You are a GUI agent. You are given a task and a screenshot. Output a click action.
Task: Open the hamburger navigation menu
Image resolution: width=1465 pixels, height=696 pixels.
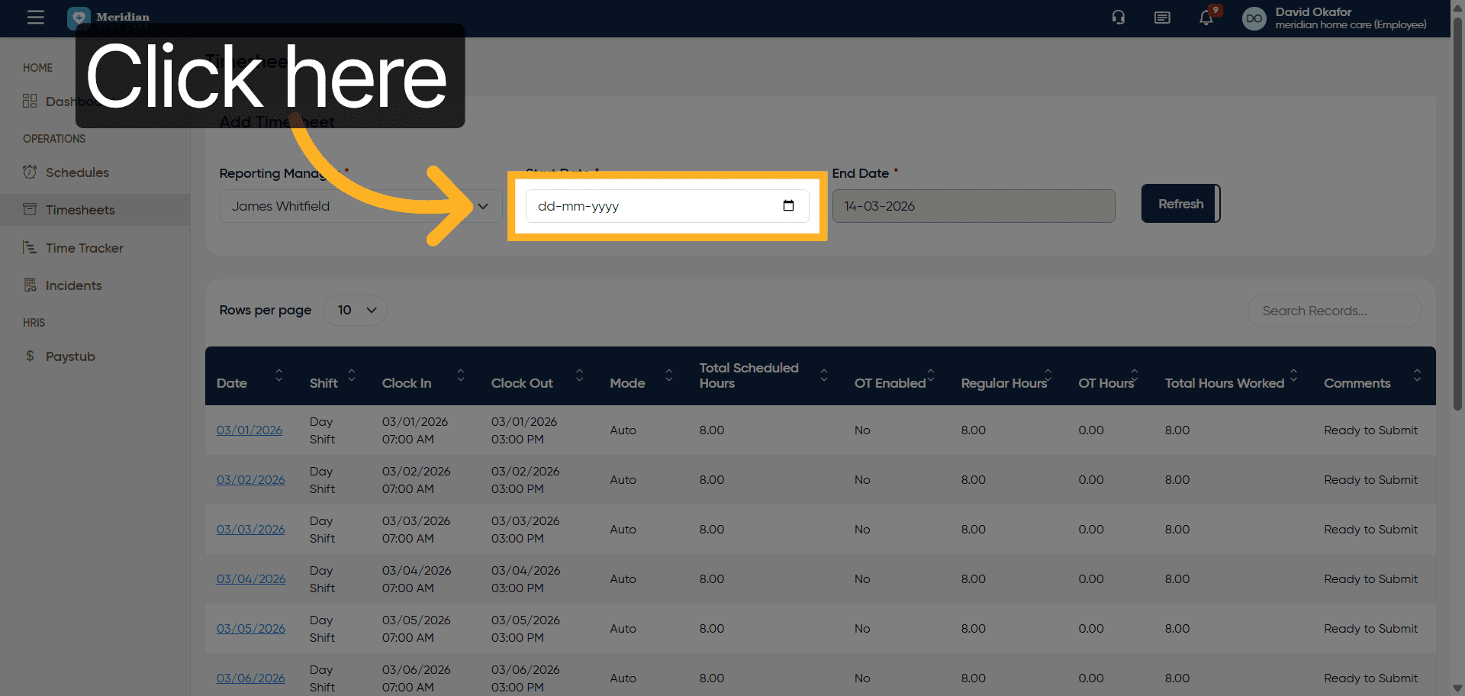coord(36,17)
